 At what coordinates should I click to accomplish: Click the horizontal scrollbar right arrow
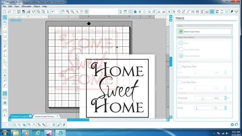168,120
